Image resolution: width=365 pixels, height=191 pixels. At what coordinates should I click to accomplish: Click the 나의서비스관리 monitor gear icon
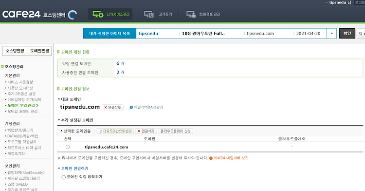(x=98, y=14)
